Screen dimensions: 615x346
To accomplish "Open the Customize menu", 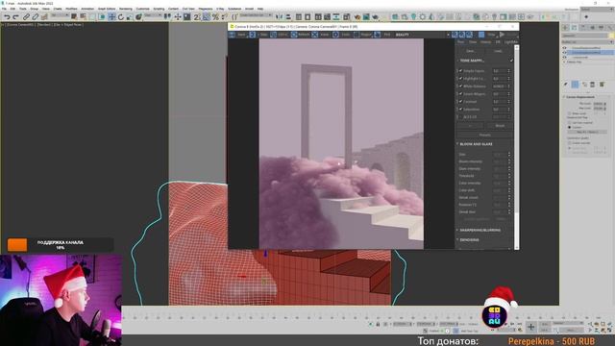I will (143, 9).
